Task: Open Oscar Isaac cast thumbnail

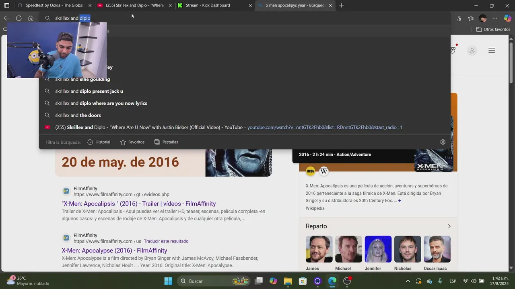Action: point(437,249)
